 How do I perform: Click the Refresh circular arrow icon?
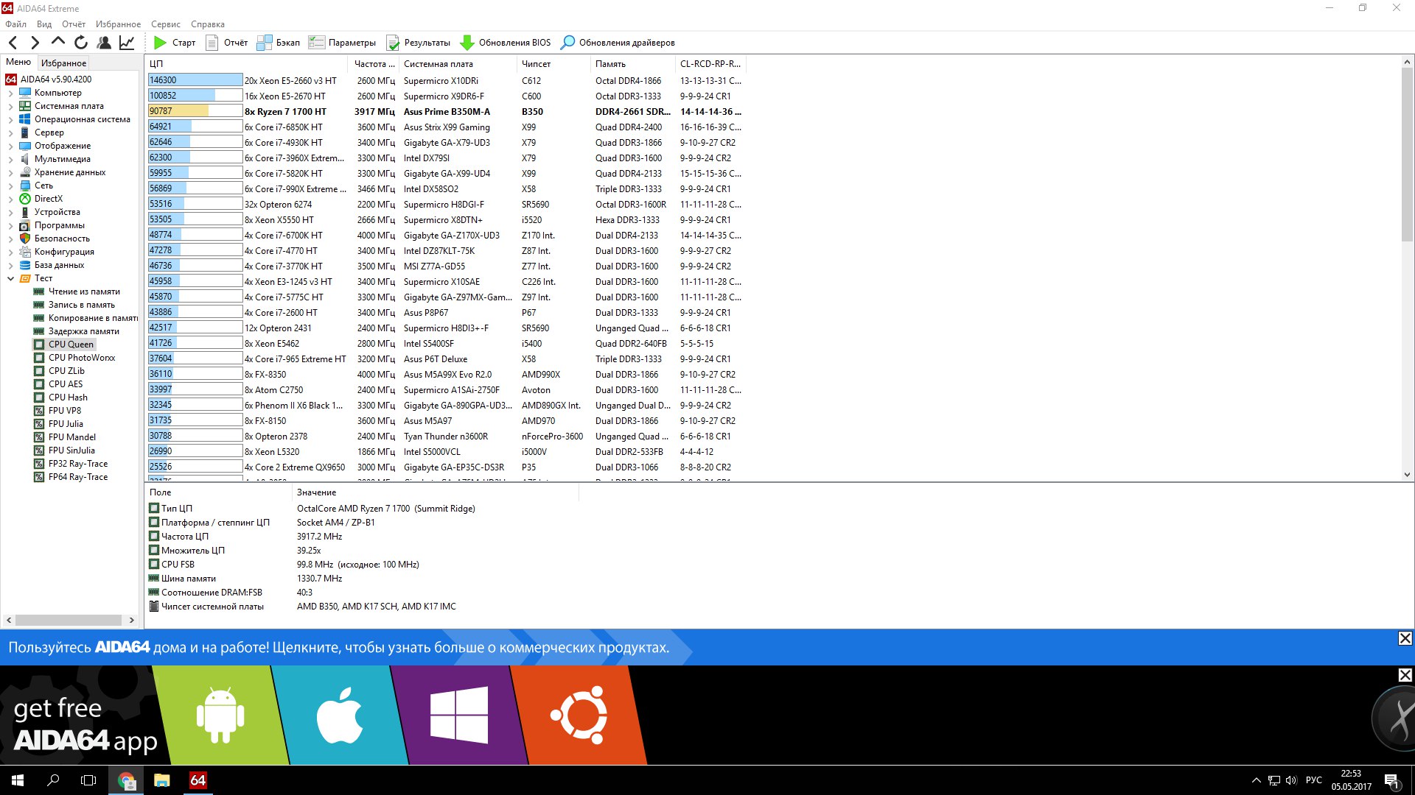pos(81,43)
